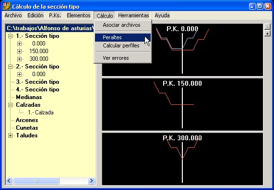Expand the 150.000 tree node
The height and width of the screenshot is (190, 274).
point(19,51)
